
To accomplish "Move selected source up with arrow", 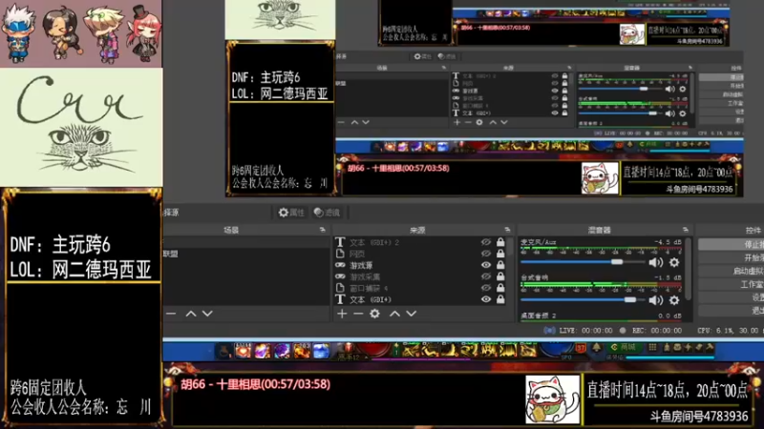I will [394, 314].
